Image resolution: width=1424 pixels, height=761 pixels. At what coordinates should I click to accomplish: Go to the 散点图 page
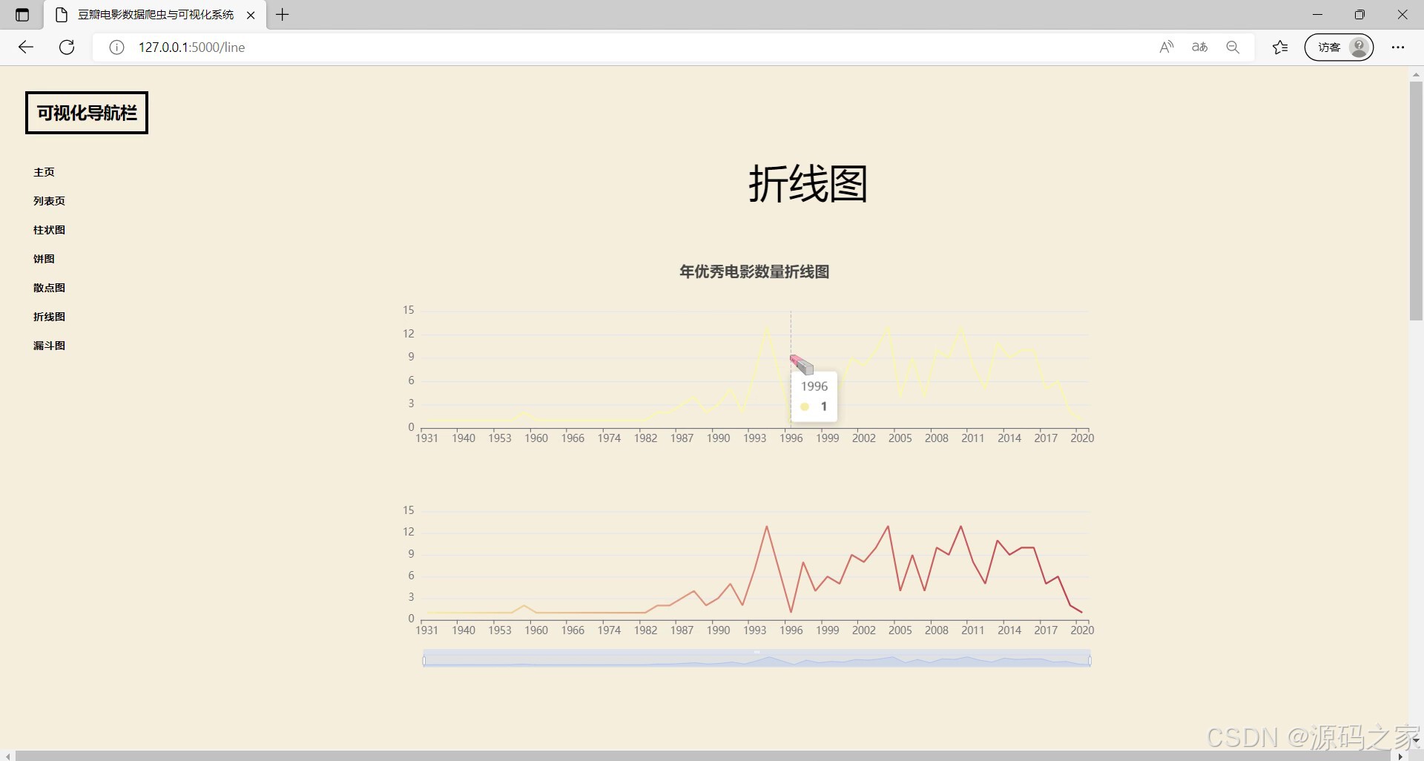tap(49, 287)
